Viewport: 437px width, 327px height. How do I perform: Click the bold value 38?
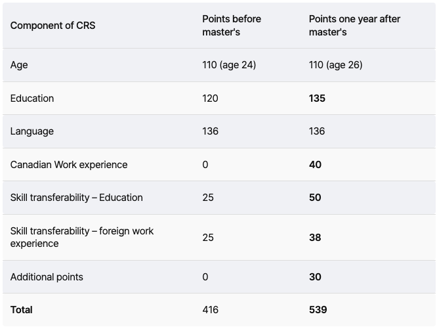click(315, 237)
